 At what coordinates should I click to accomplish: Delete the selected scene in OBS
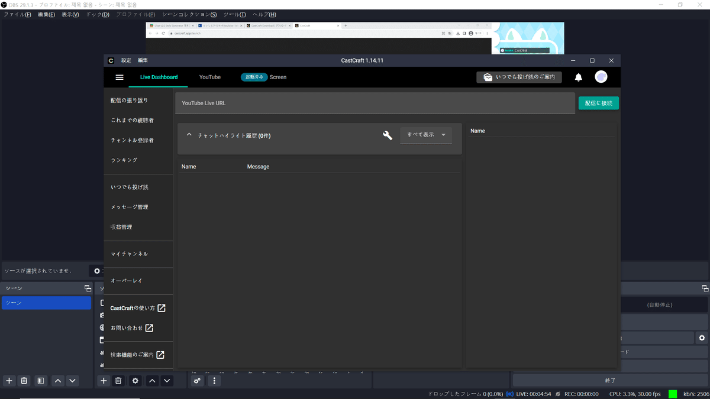[x=24, y=381]
